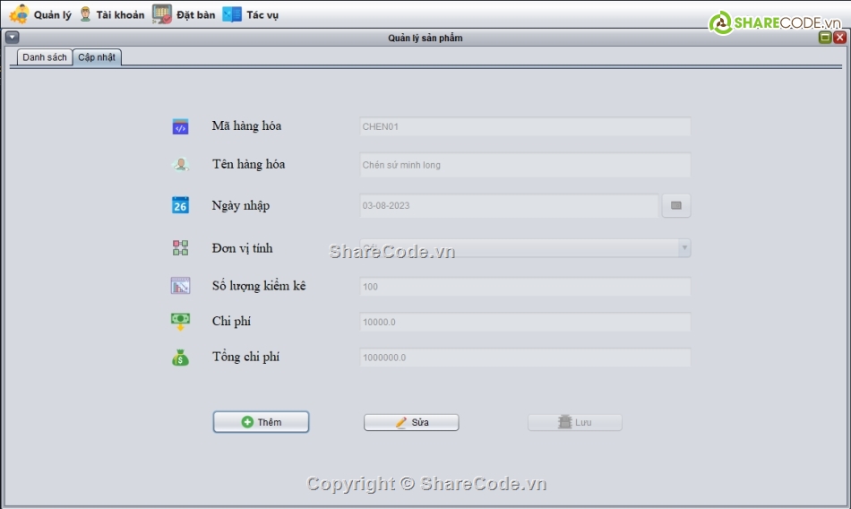Click the Tên hàng hóa text field
This screenshot has width=851, height=509.
[x=525, y=165]
